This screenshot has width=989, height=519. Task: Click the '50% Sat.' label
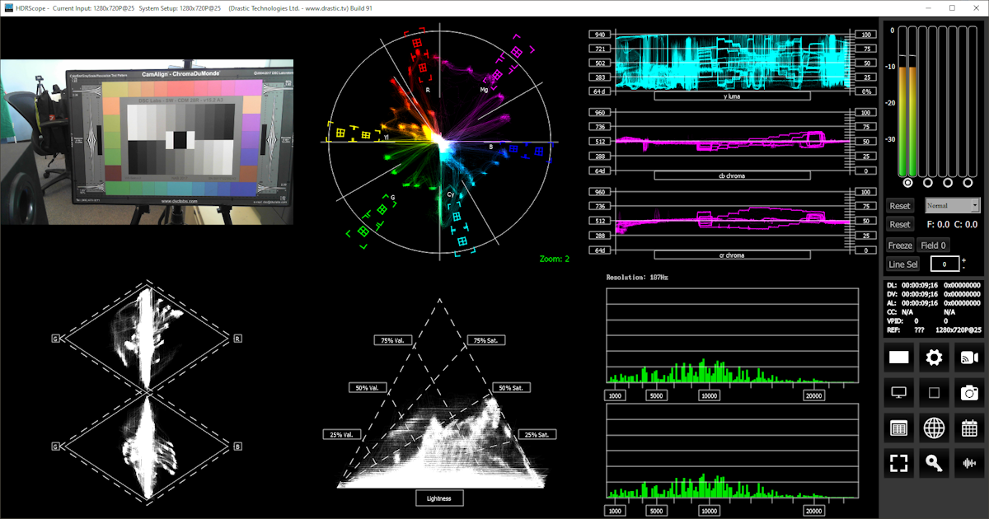(x=512, y=387)
